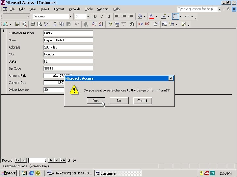Click the Apply Filter funnel icon
Viewport: 237px width, 177px height.
tap(124, 24)
